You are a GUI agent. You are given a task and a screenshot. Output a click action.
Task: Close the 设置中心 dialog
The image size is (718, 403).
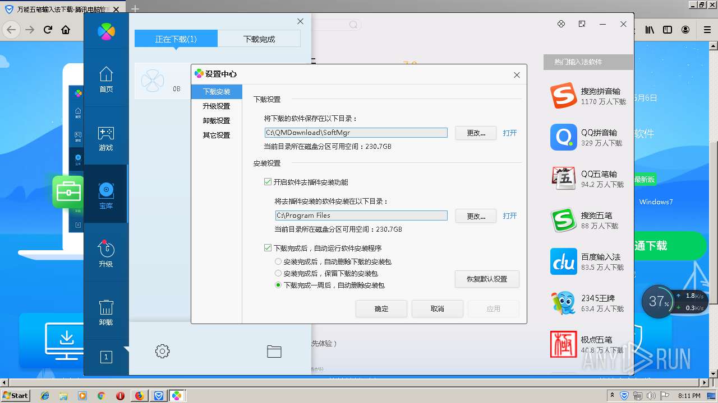coord(517,75)
